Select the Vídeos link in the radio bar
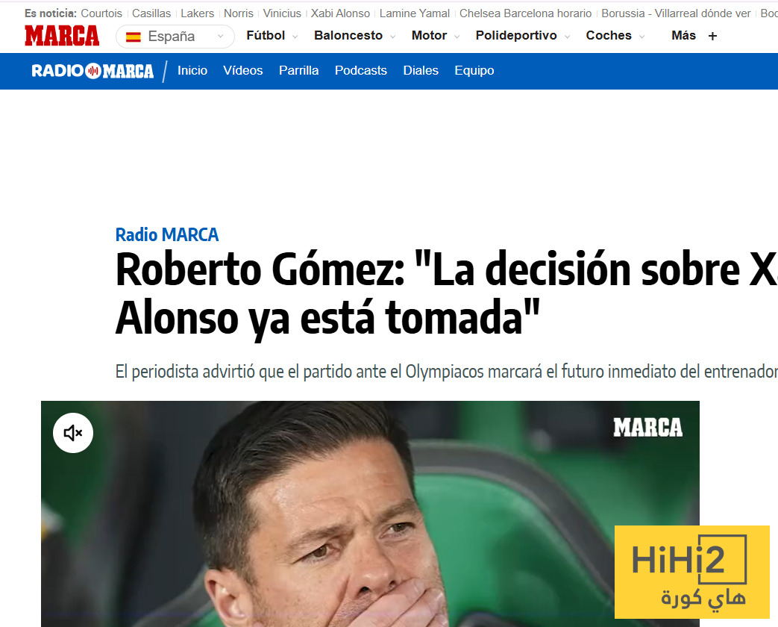This screenshot has width=778, height=627. (x=243, y=70)
